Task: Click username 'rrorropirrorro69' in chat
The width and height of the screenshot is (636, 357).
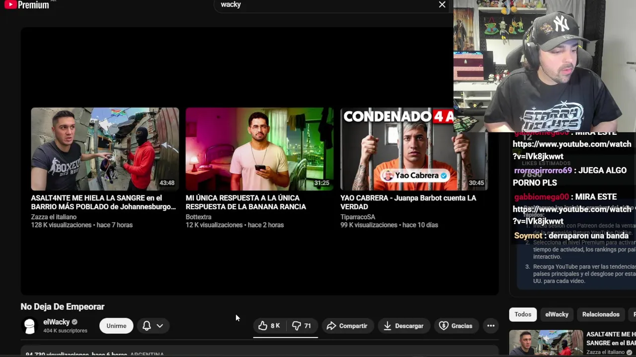Action: 543,171
